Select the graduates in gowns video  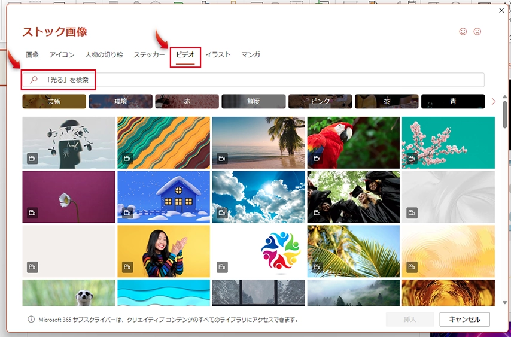tap(354, 197)
